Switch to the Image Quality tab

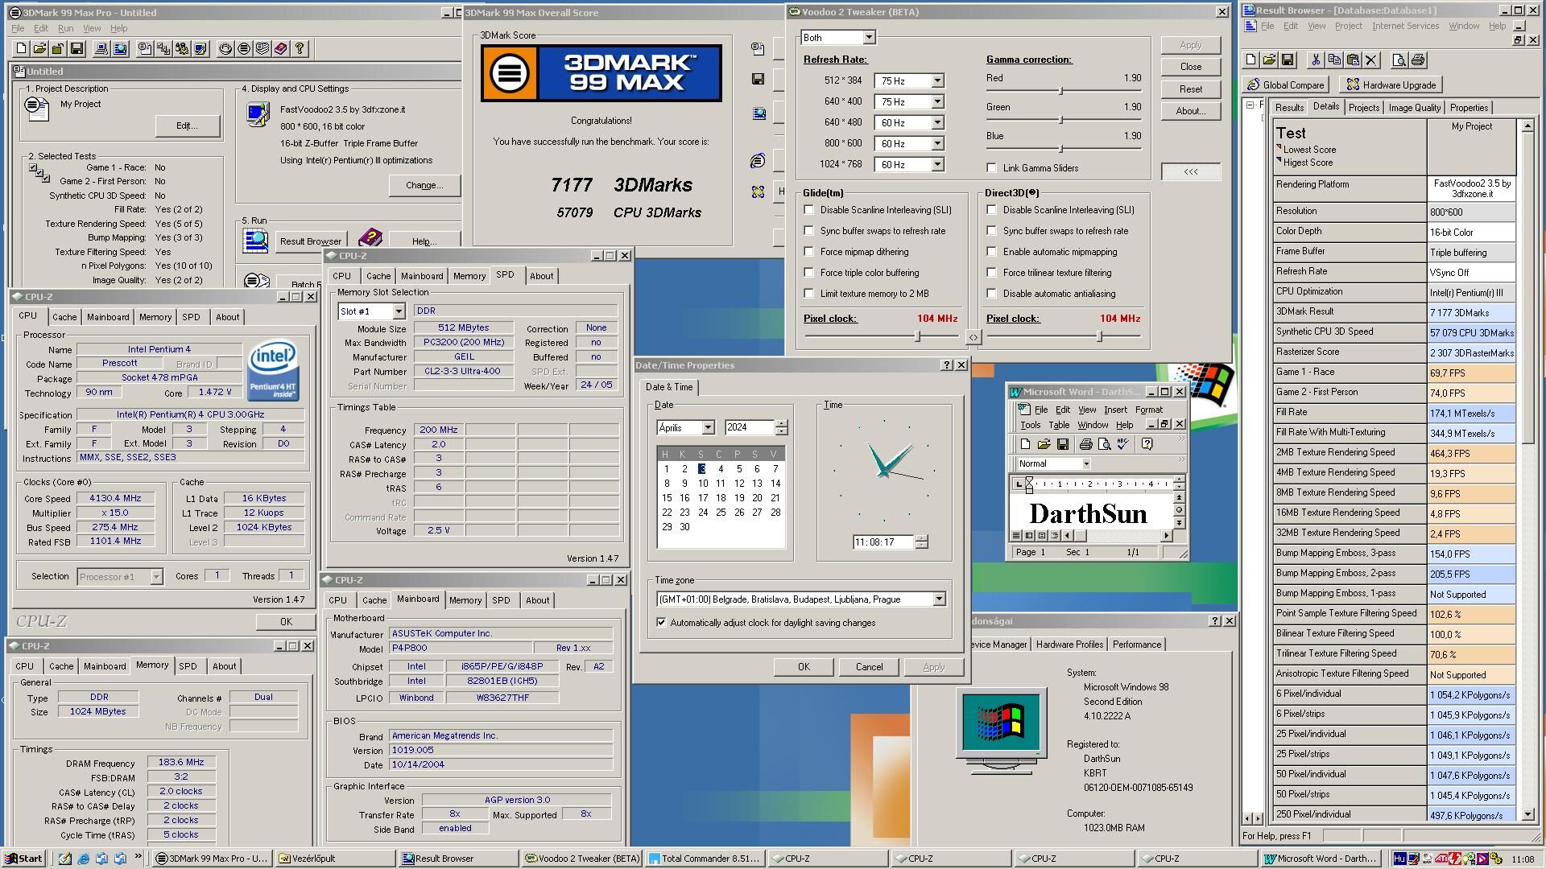coord(1414,108)
